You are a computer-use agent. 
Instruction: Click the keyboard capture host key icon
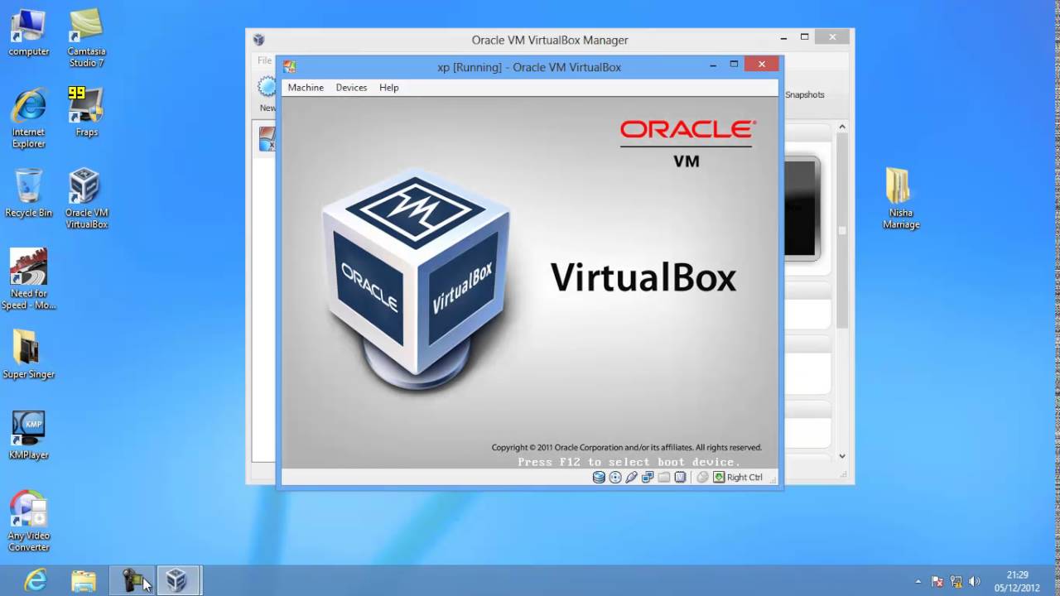click(x=719, y=477)
